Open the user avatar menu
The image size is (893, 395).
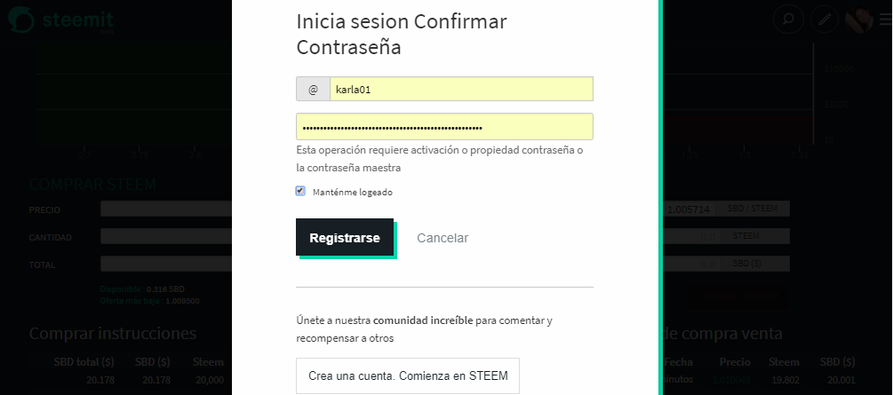[x=859, y=20]
